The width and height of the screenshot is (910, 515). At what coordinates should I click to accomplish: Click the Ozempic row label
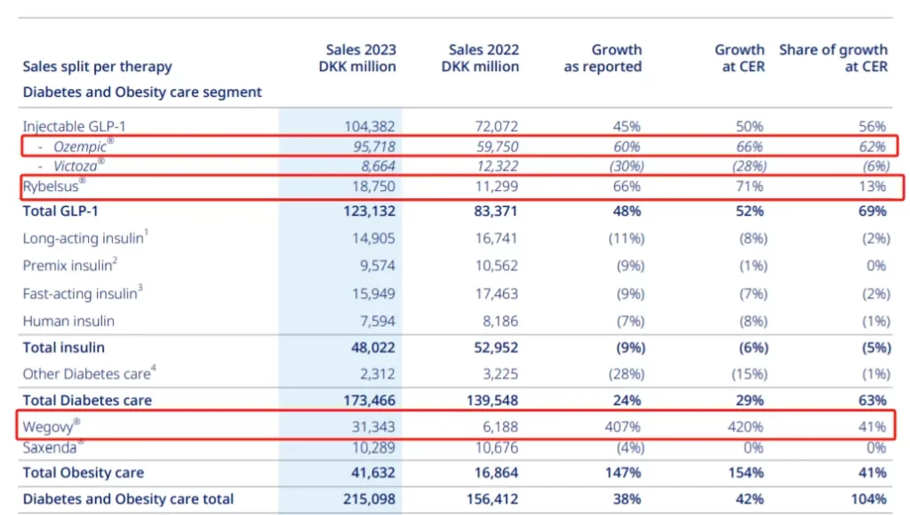[84, 147]
